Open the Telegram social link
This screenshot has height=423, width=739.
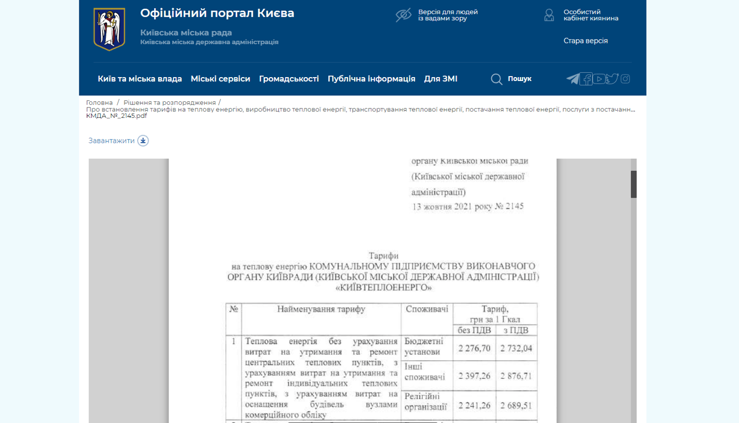pos(573,79)
